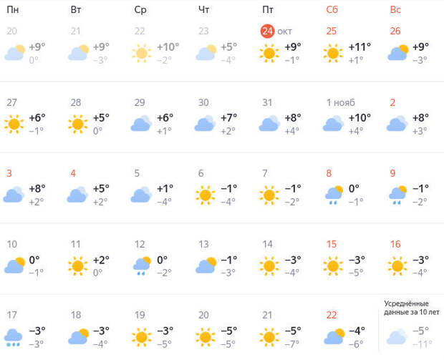Click the sun icon for the 19th
The image size is (444, 360).
141,336
